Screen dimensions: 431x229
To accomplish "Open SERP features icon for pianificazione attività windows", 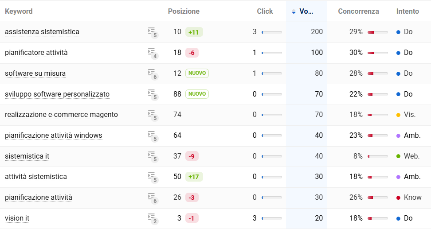I will 153,136.
